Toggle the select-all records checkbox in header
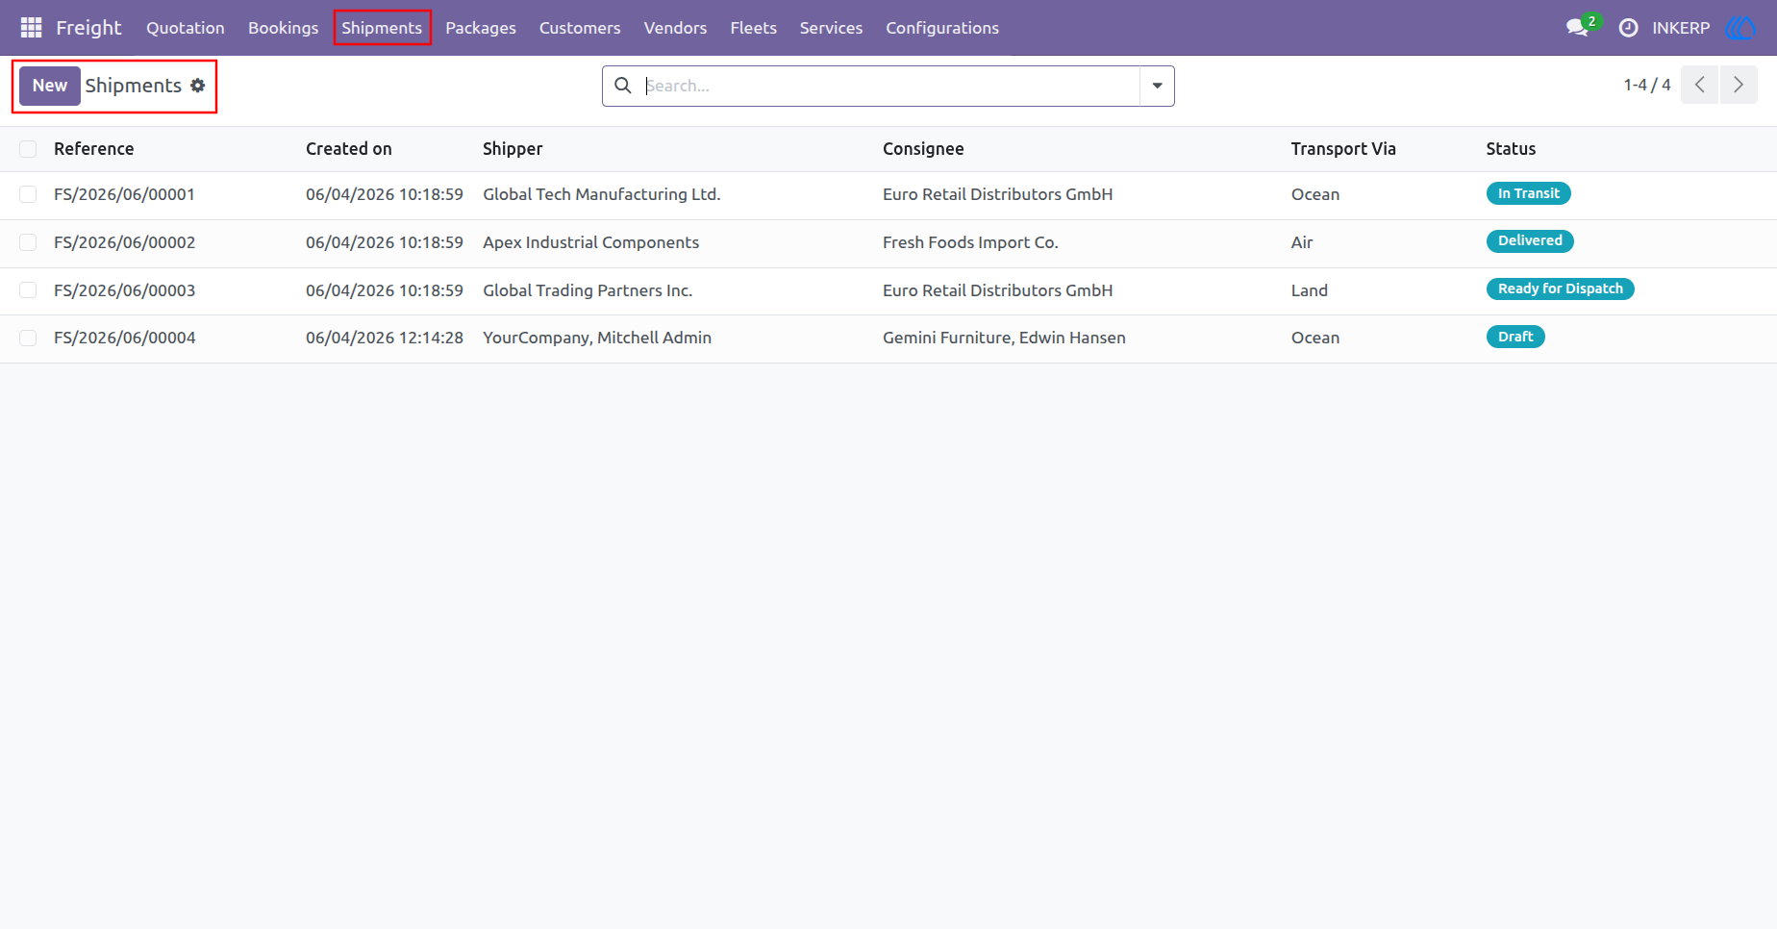 pos(28,149)
